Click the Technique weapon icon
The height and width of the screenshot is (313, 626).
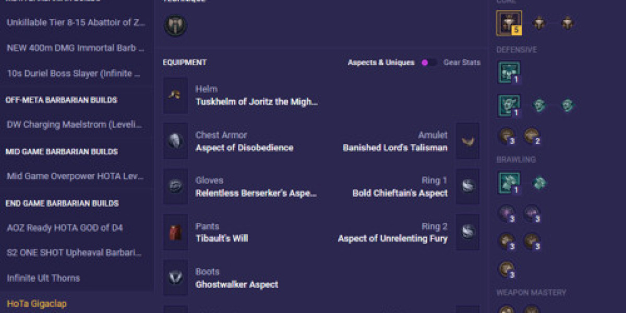point(175,25)
